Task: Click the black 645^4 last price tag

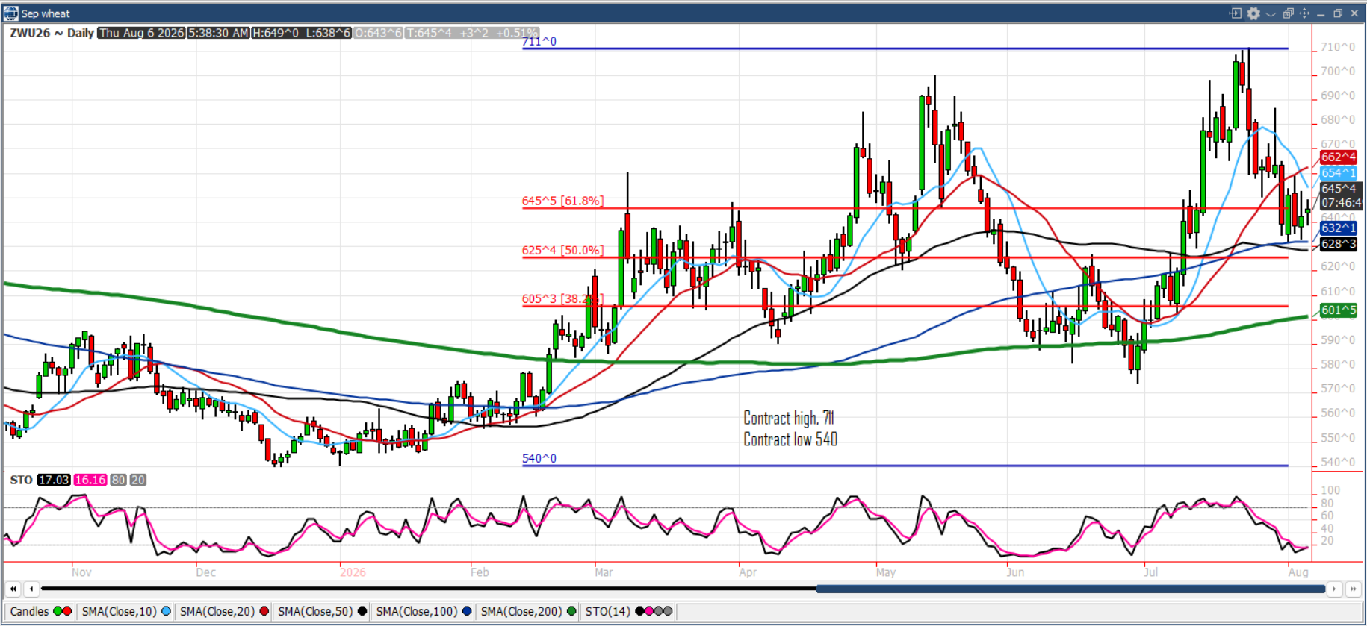Action: pyautogui.click(x=1339, y=189)
